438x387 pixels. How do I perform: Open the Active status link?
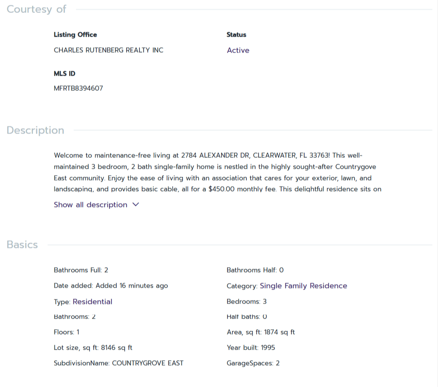click(x=238, y=50)
